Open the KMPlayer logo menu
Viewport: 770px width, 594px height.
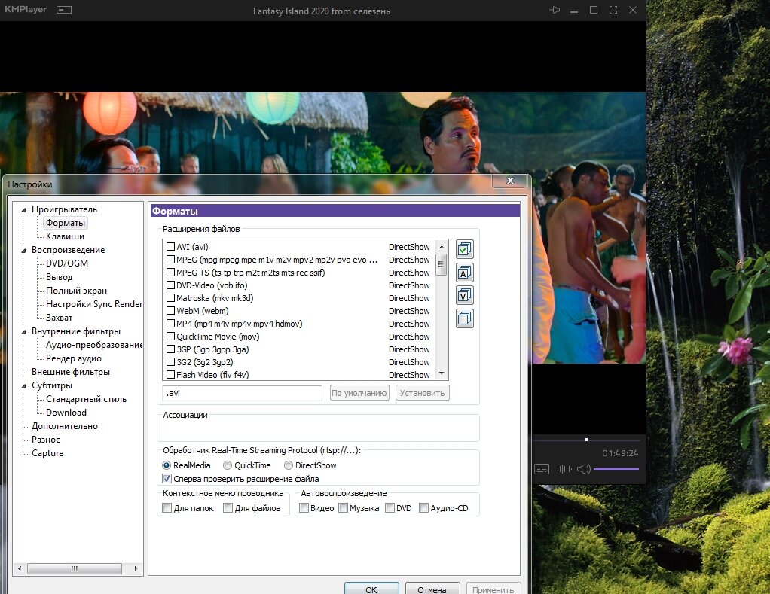tap(26, 9)
